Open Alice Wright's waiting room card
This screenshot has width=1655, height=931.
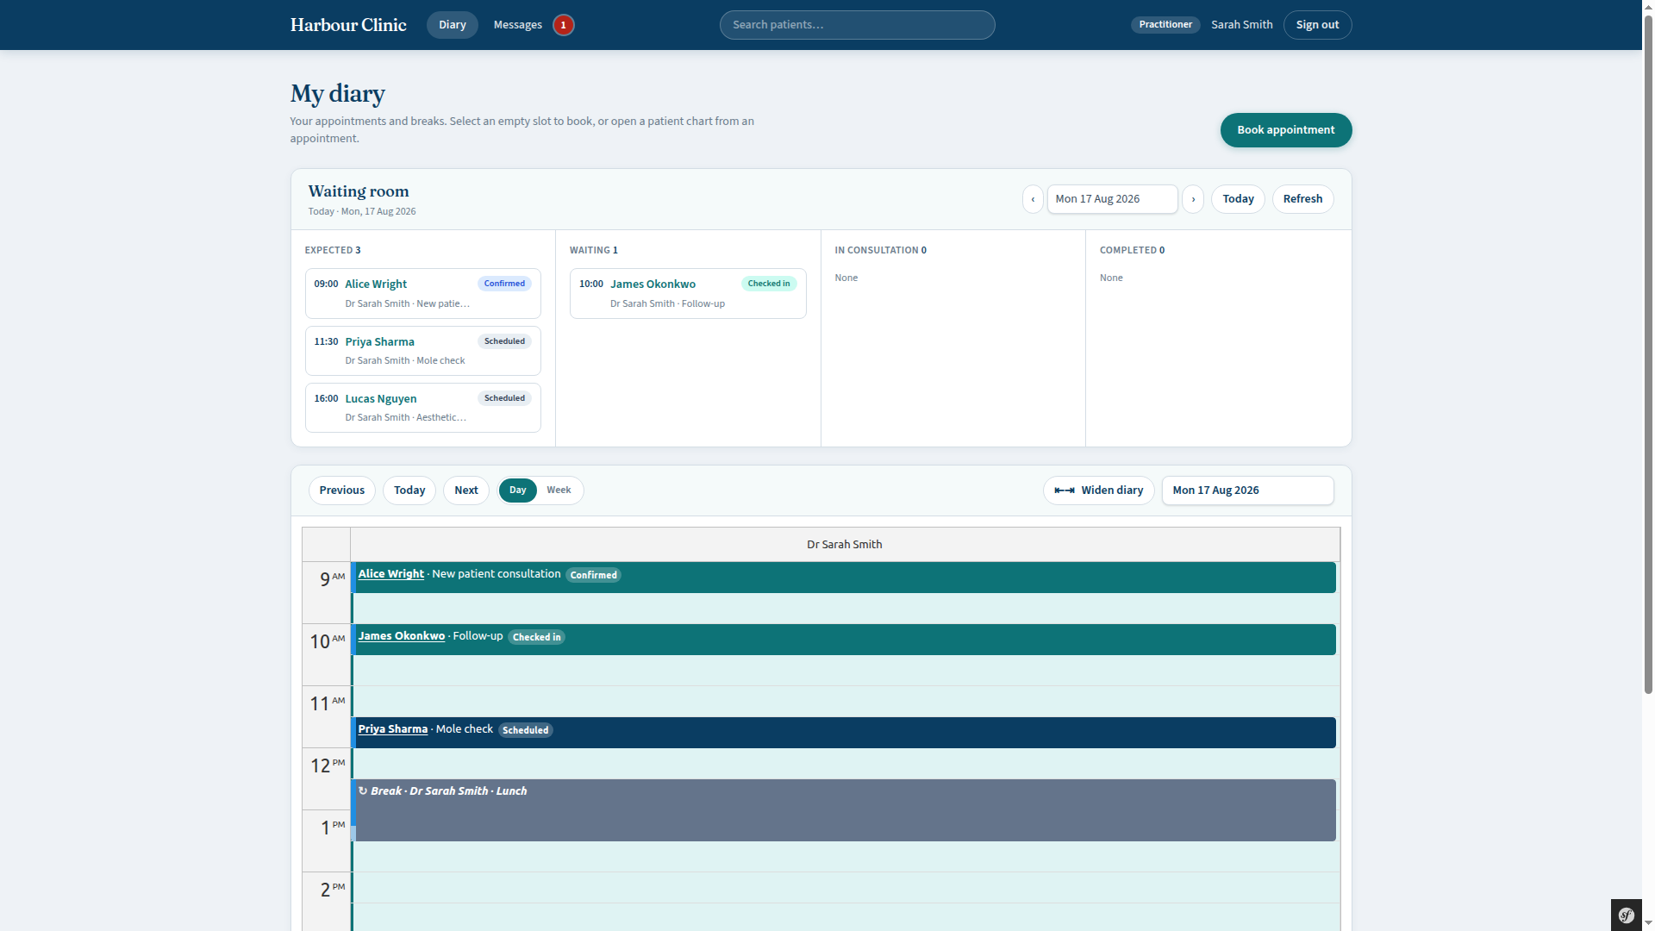(x=422, y=293)
